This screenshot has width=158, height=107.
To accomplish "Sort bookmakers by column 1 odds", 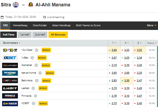I will pyautogui.click(x=114, y=43).
